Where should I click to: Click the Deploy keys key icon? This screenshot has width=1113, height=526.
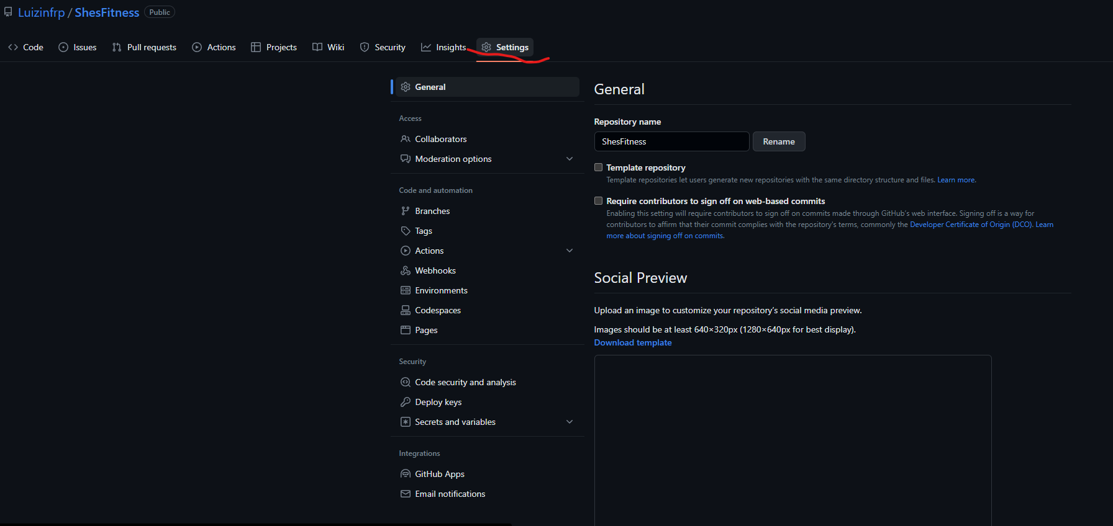tap(406, 402)
